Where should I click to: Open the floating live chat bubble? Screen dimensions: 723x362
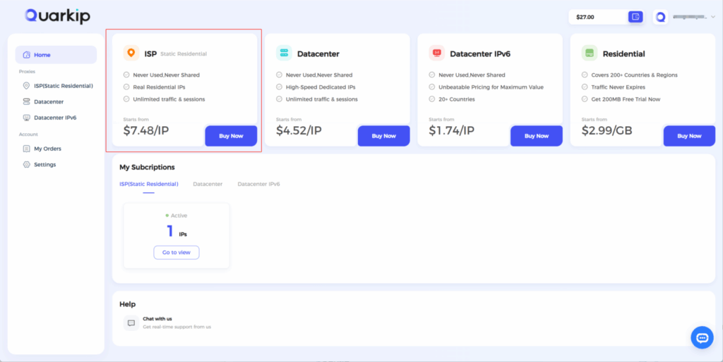(702, 337)
